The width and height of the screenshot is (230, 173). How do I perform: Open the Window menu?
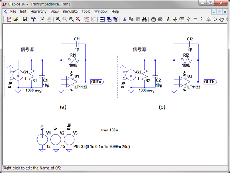tap(101, 12)
